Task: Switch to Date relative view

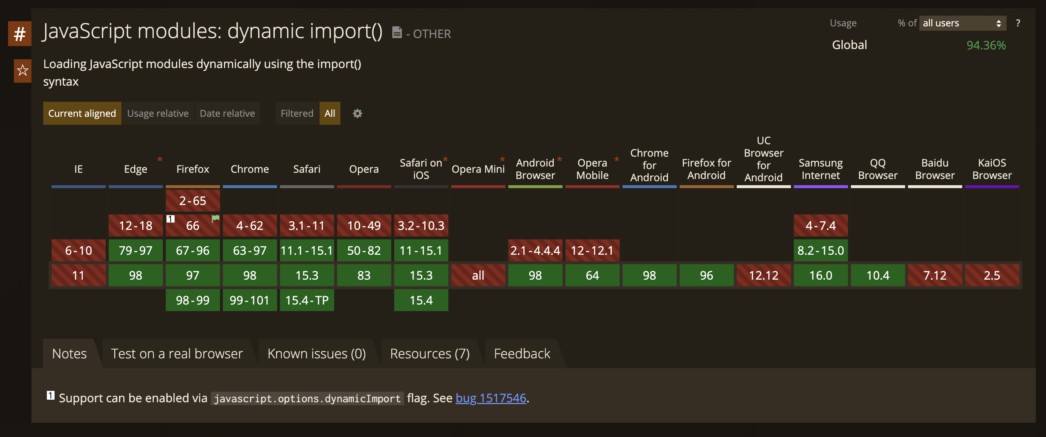Action: click(227, 113)
